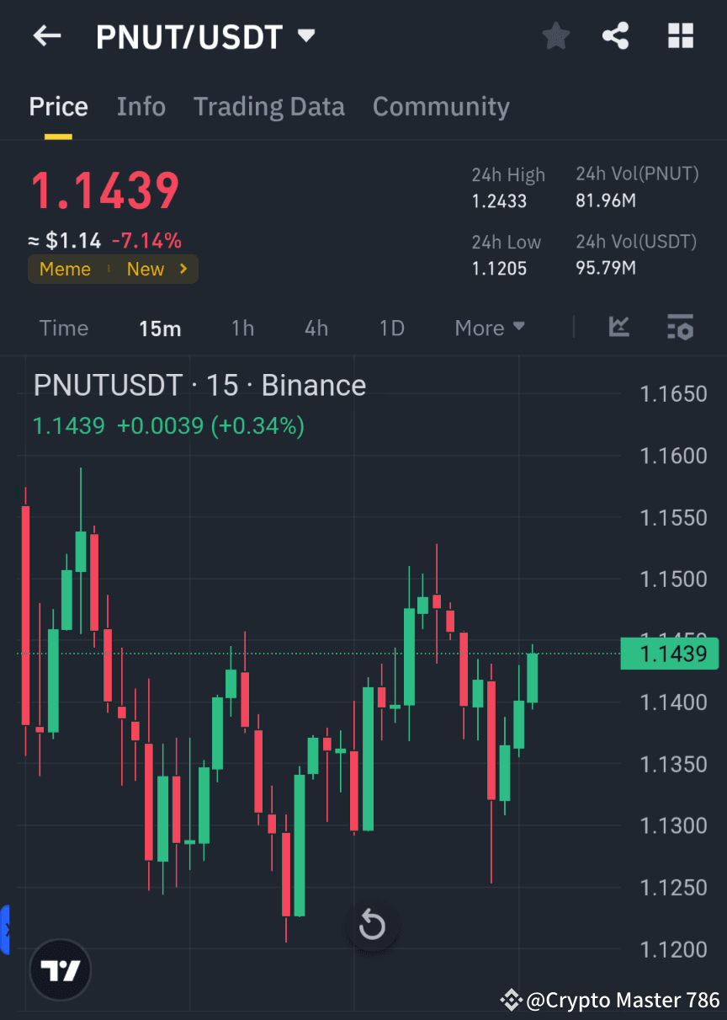Open the Community tab
727x1020 pixels.
[x=441, y=106]
